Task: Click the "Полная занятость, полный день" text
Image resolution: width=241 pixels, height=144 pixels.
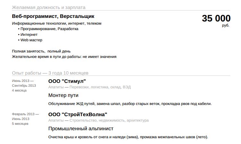Action: pyautogui.click(x=41, y=51)
